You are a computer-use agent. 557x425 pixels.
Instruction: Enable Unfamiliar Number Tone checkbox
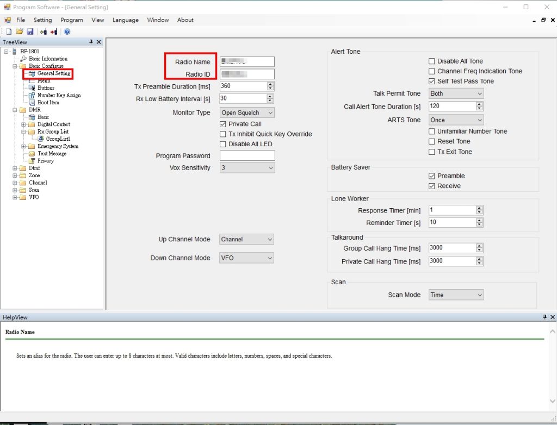pos(431,131)
